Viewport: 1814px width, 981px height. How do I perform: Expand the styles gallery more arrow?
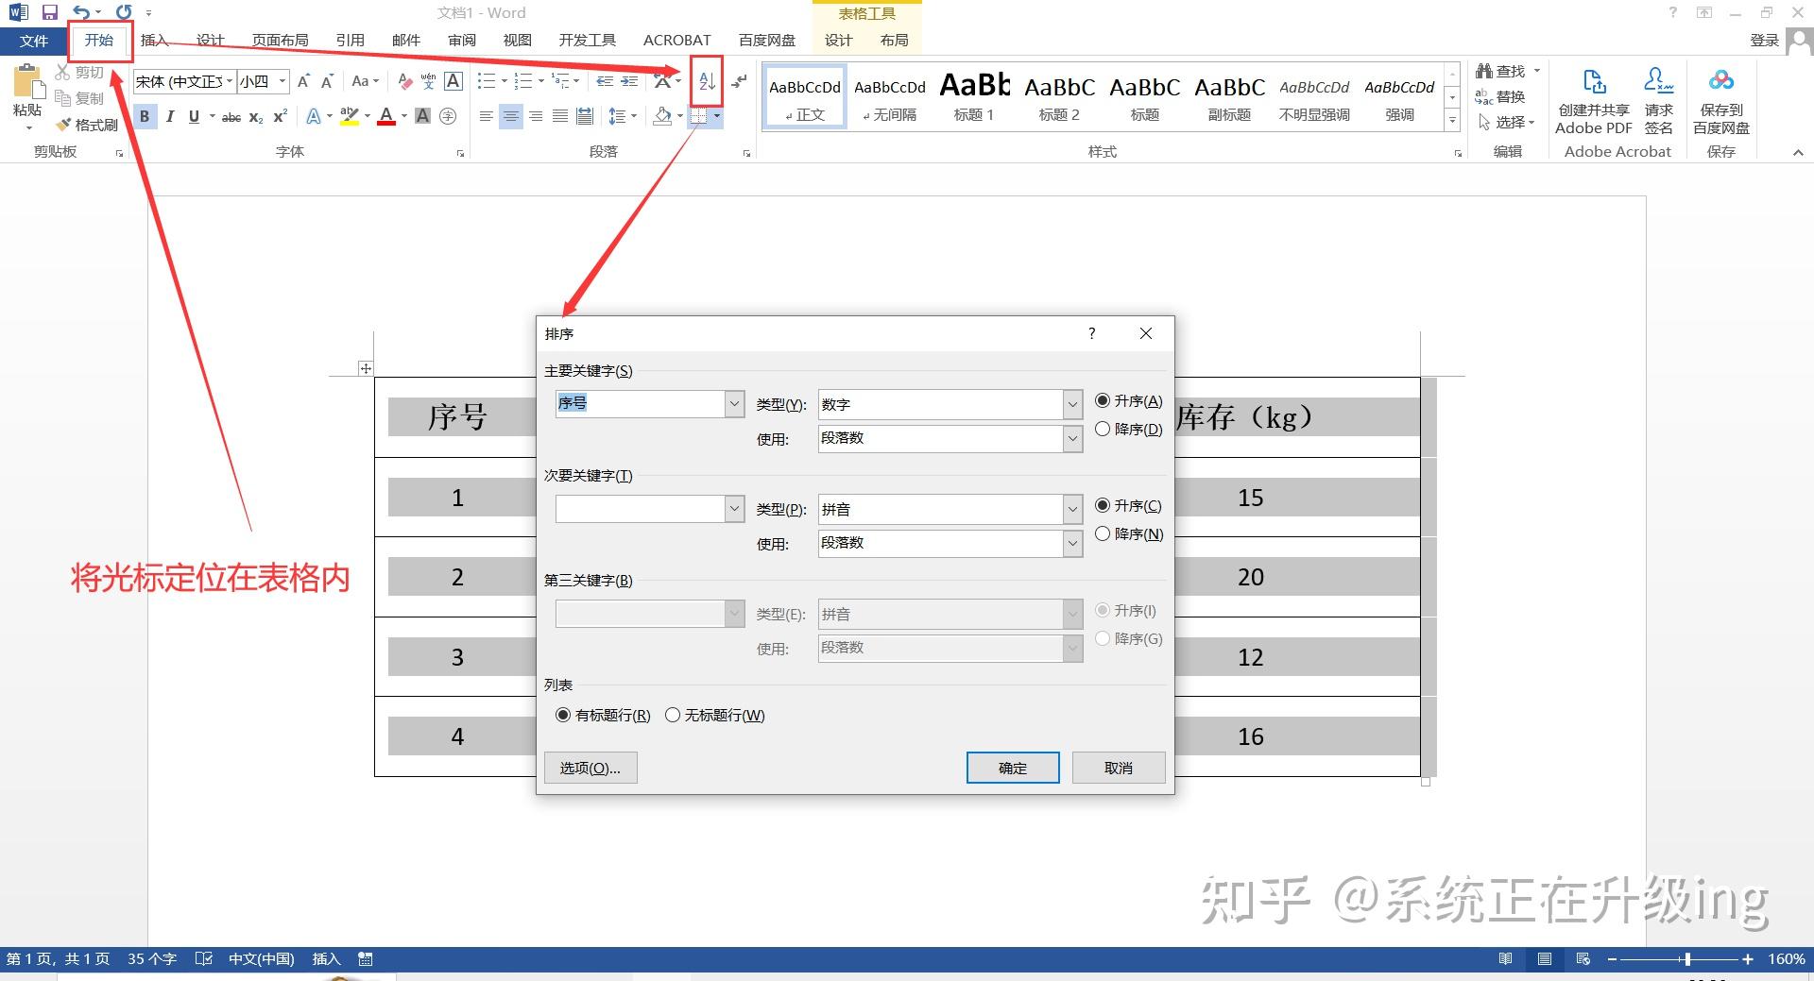point(1452,121)
